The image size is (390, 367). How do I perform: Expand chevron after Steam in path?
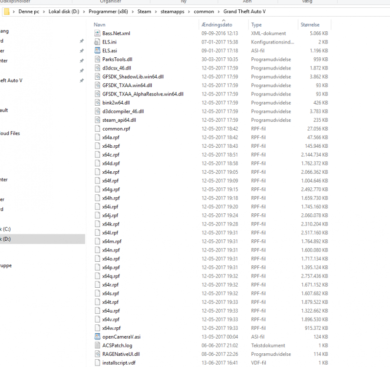[x=156, y=12]
